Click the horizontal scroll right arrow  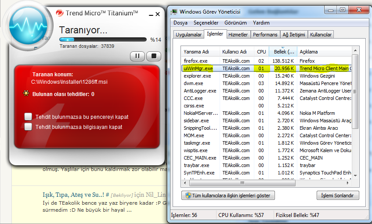(348, 183)
